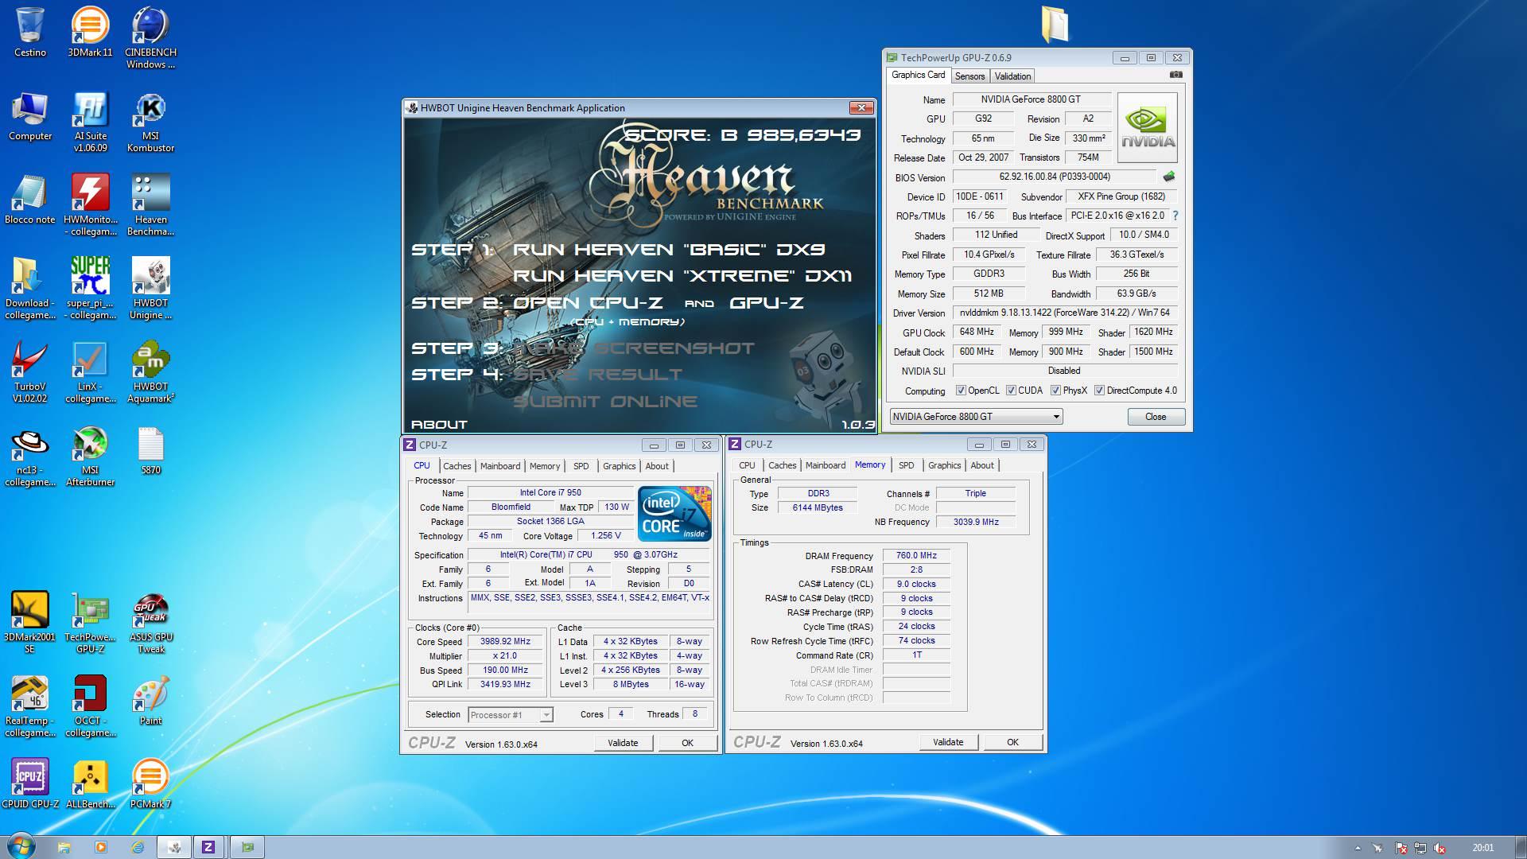
Task: Open the 3DMark 11 desktop shortcut
Action: [x=90, y=32]
